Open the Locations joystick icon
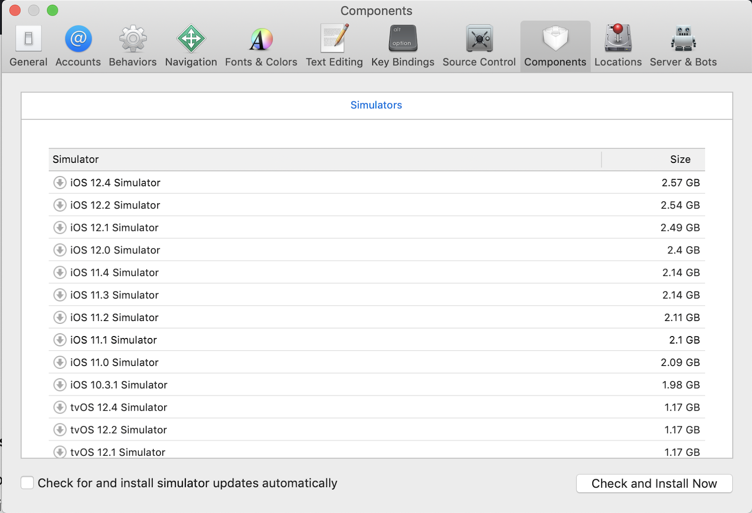The image size is (752, 513). coord(618,38)
